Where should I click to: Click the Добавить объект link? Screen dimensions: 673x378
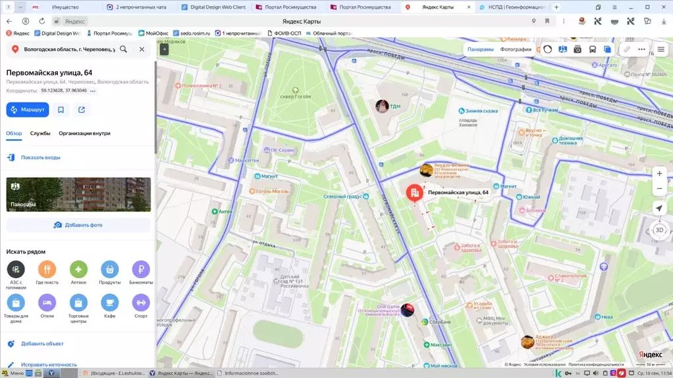42,344
